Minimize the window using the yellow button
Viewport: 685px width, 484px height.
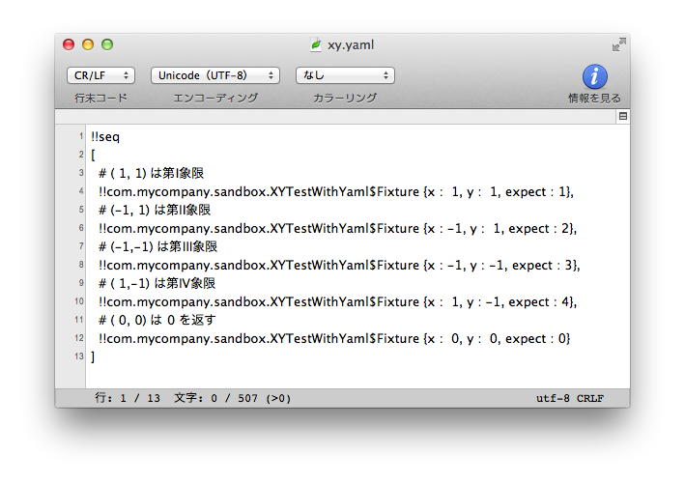[x=88, y=44]
